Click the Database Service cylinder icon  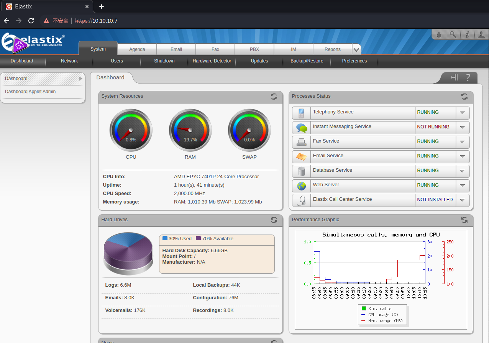pos(302,171)
